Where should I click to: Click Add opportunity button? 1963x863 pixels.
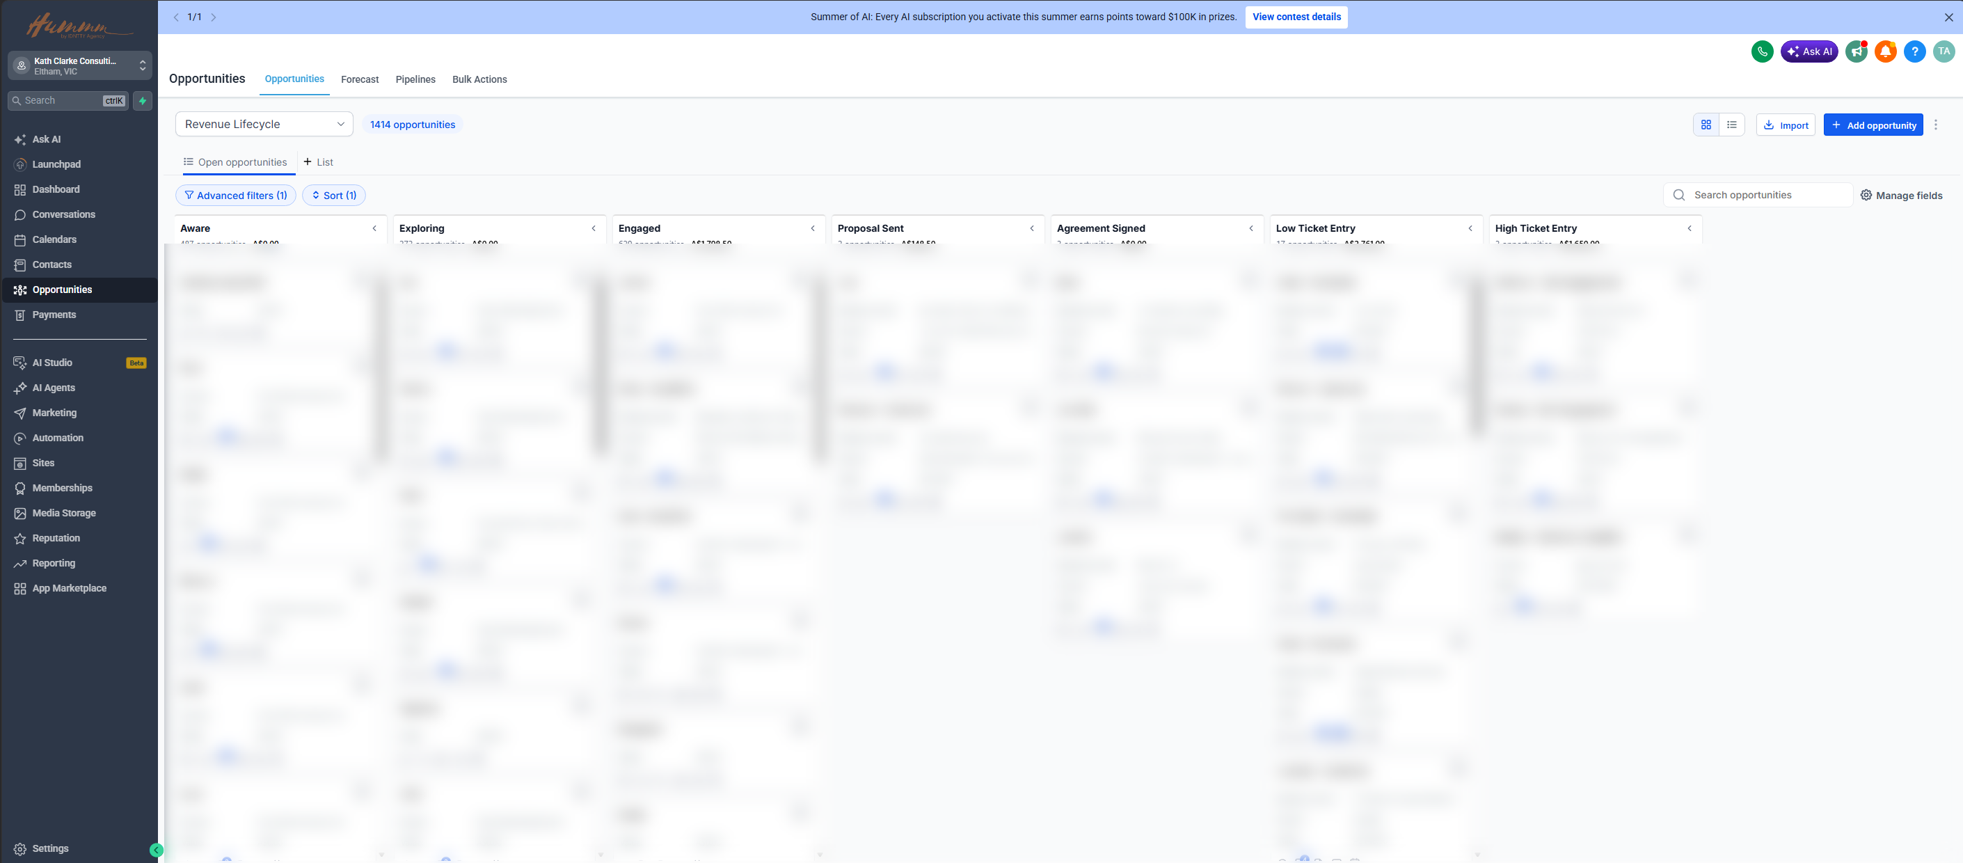click(x=1873, y=125)
